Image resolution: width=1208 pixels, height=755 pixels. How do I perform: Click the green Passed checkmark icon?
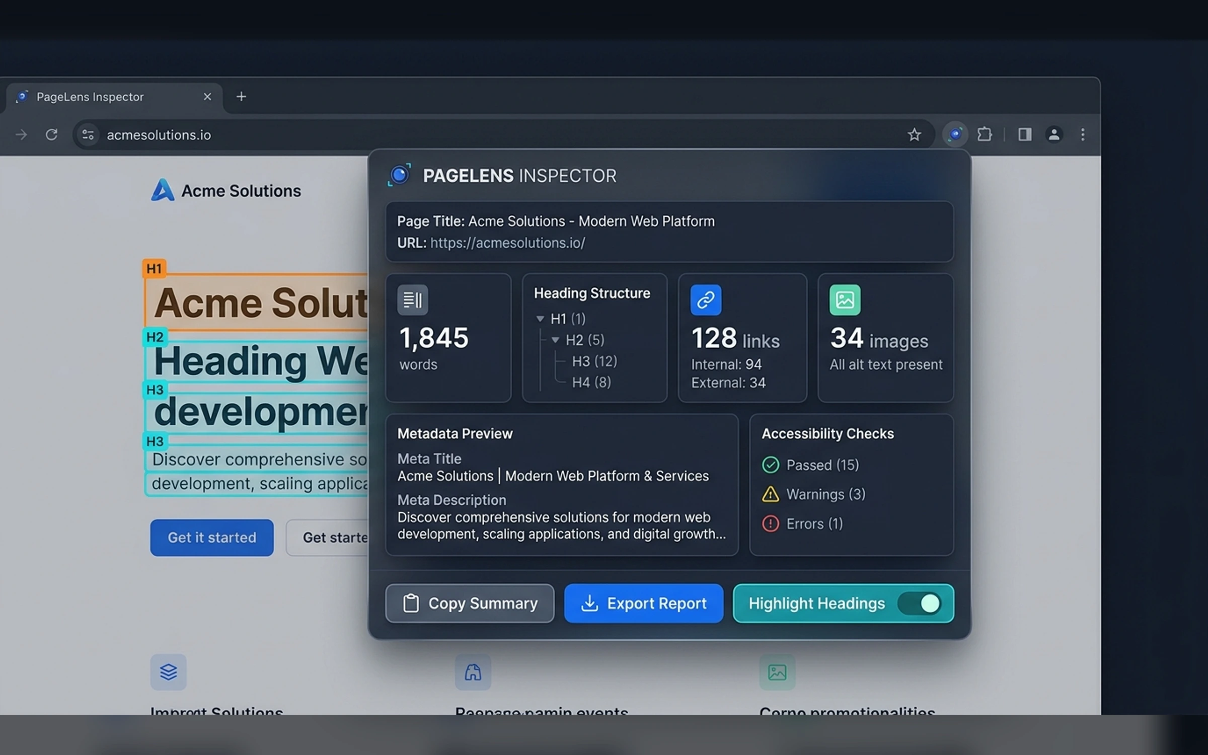tap(770, 465)
